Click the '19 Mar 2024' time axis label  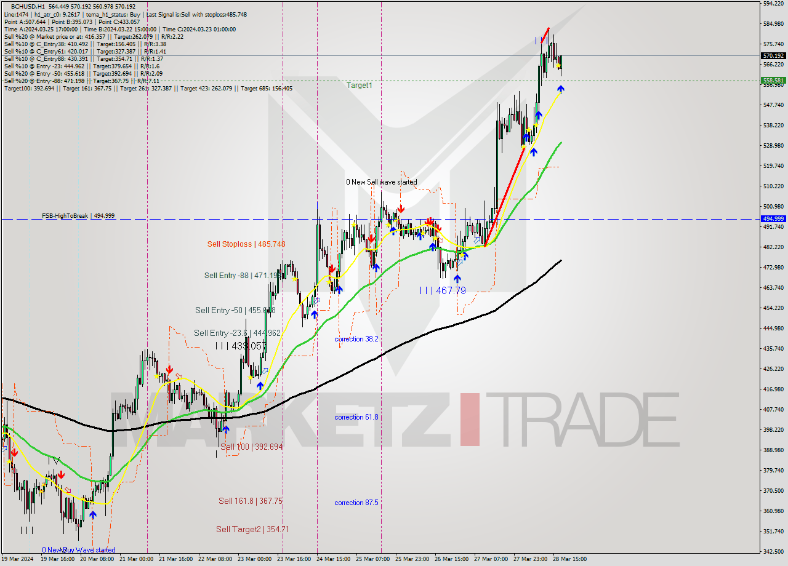[18, 559]
